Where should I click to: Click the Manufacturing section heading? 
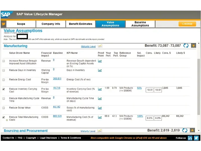pyautogui.click(x=16, y=46)
